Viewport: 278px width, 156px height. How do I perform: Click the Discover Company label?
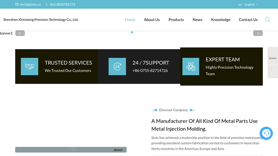(x=173, y=110)
